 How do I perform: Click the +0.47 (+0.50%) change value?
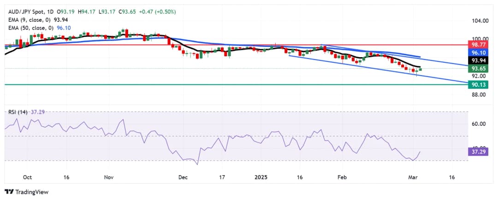(x=159, y=12)
